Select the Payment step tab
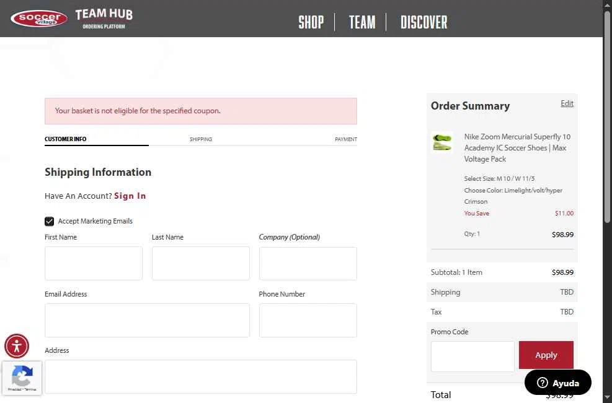The image size is (612, 403). pyautogui.click(x=346, y=139)
